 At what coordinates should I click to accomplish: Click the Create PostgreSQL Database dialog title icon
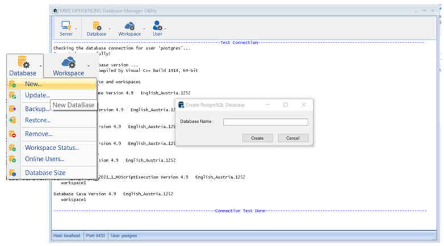coord(181,105)
